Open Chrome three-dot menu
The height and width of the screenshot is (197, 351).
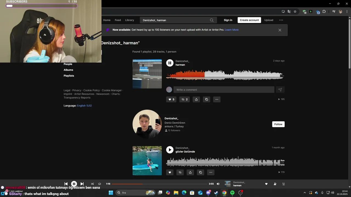(x=347, y=11)
